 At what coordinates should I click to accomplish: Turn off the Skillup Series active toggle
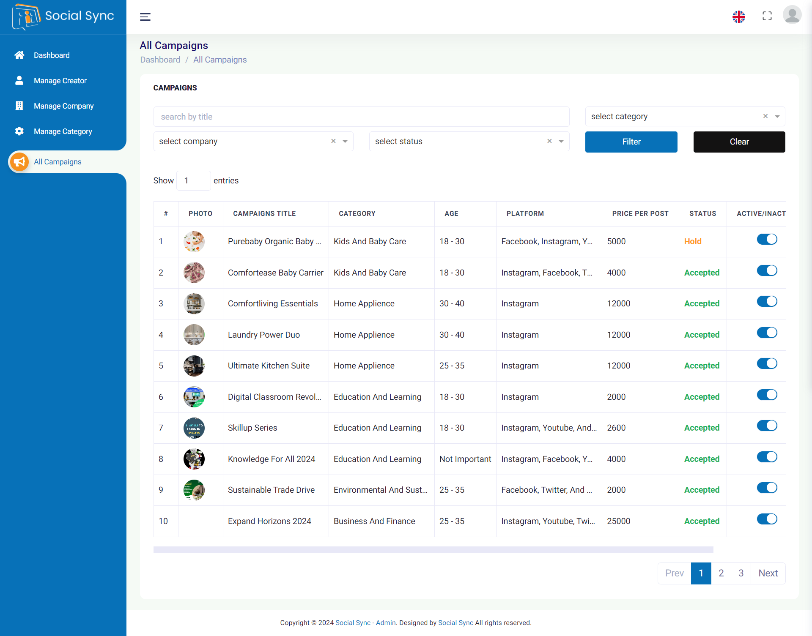[767, 426]
